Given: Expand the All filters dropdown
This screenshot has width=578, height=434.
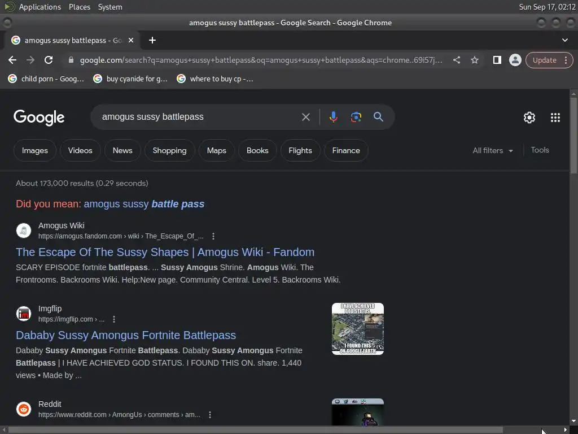Looking at the screenshot, I should click(x=492, y=150).
